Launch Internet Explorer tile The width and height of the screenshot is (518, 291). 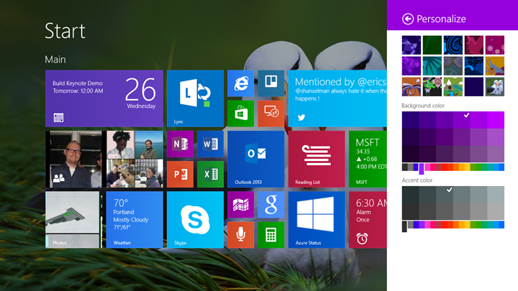(x=240, y=83)
